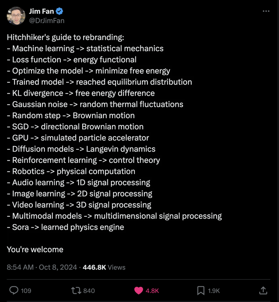279x302 pixels.
Task: Open Jim Fan's profile picture
Action: [16, 16]
